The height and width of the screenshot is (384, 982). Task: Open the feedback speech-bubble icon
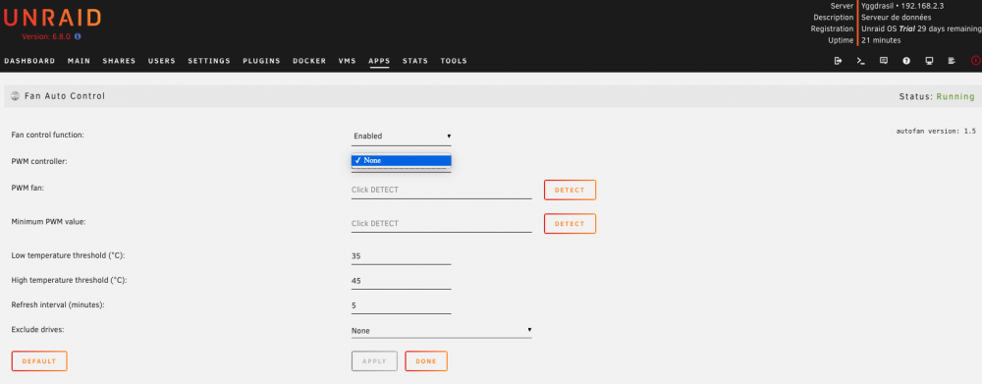click(884, 61)
